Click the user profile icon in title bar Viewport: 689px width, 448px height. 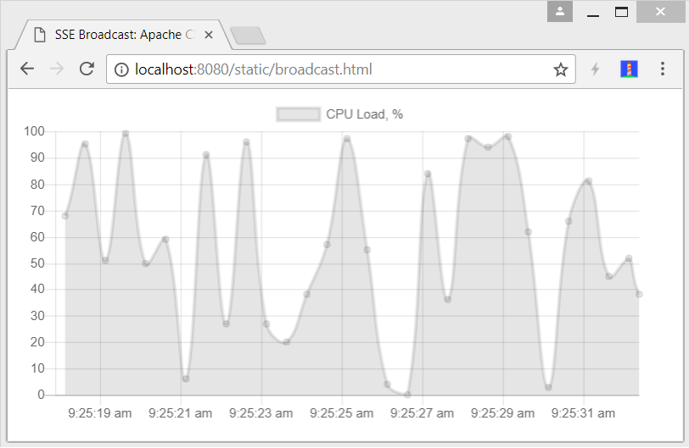click(x=560, y=11)
